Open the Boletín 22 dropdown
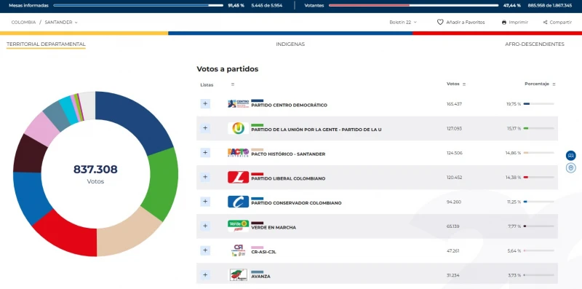The width and height of the screenshot is (582, 289). click(403, 23)
